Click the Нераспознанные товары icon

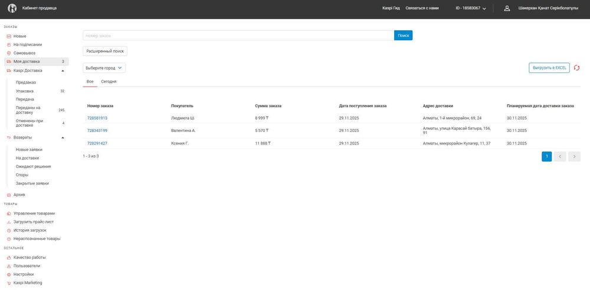[9, 239]
